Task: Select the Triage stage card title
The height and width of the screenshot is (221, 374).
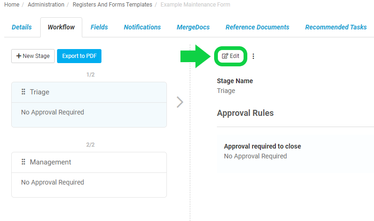Action: click(x=40, y=92)
